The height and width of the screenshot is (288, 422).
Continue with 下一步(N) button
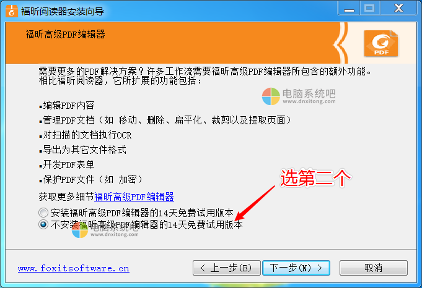tap(296, 268)
